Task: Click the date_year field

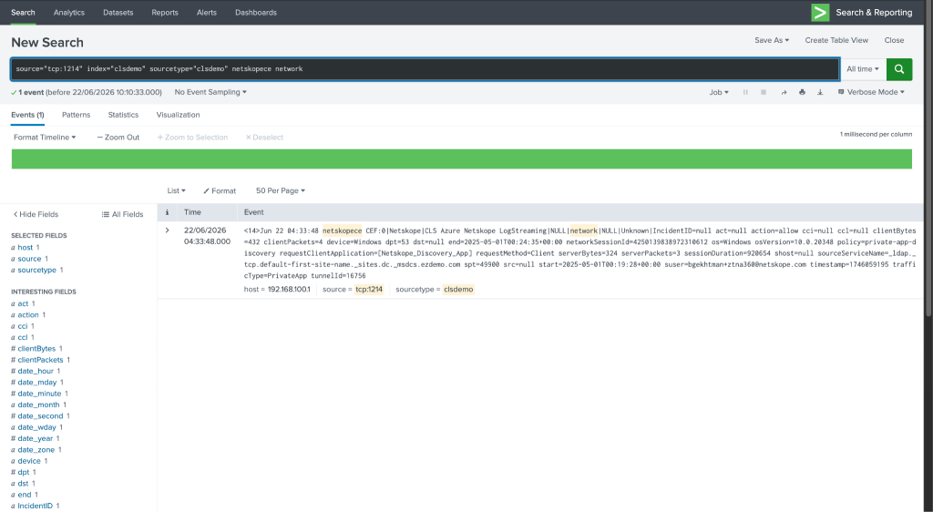Action: (x=36, y=439)
